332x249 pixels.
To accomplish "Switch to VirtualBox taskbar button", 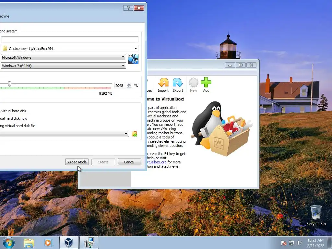I will (69, 243).
